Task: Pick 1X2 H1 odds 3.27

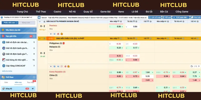Action: click(x=194, y=72)
